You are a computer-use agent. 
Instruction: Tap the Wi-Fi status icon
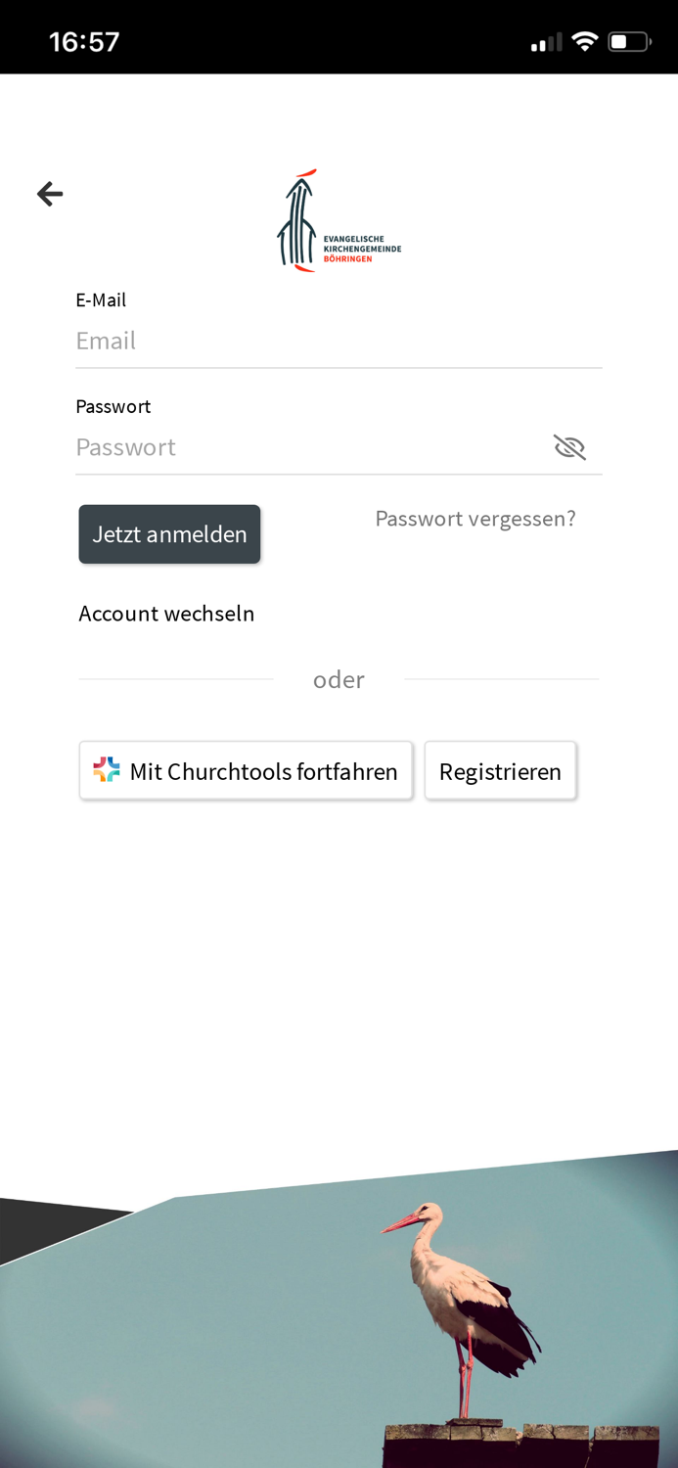click(585, 42)
